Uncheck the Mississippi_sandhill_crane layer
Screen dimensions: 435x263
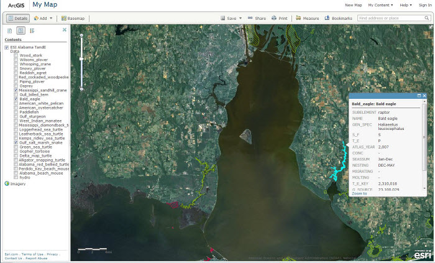click(x=16, y=90)
